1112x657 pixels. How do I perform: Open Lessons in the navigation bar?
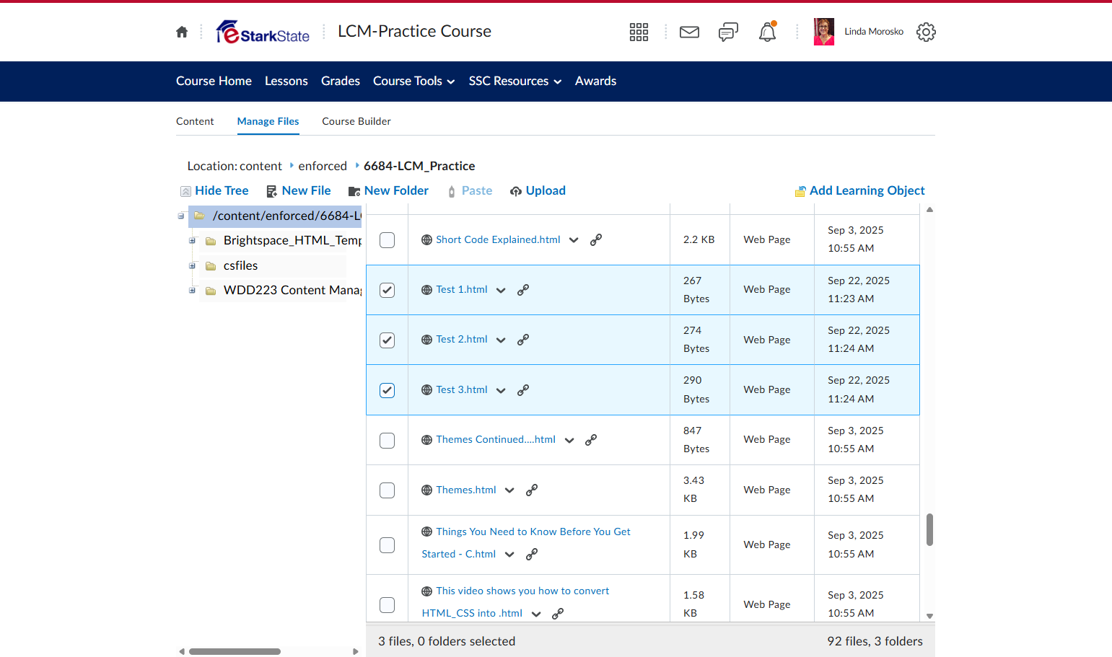coord(286,81)
